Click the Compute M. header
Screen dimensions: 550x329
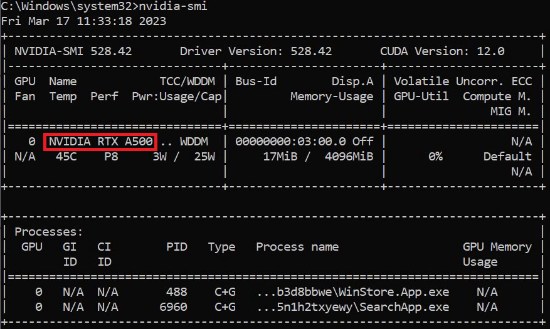pyautogui.click(x=497, y=97)
